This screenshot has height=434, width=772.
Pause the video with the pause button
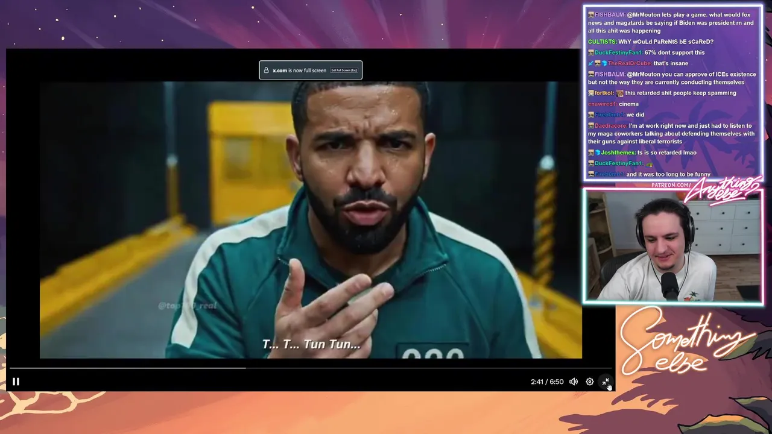[x=16, y=382]
